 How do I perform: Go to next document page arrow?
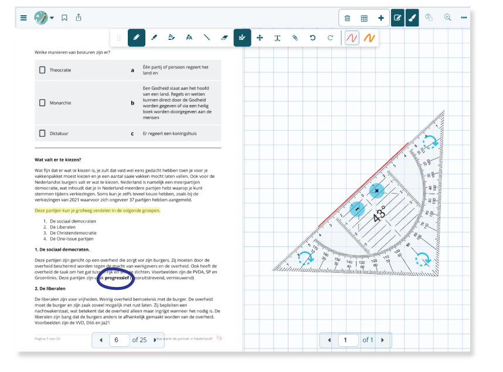(155, 340)
